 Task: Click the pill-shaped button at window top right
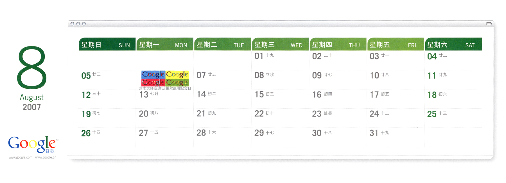489,24
